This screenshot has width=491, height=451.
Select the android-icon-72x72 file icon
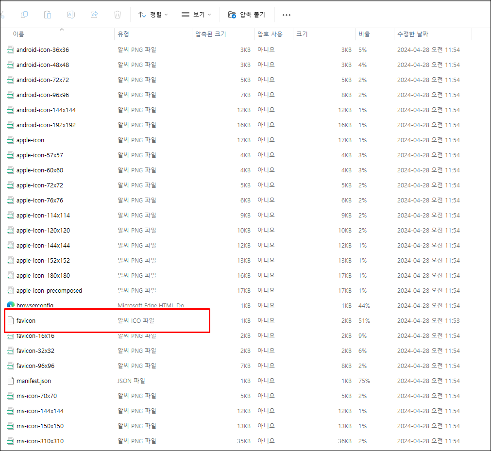coord(10,80)
